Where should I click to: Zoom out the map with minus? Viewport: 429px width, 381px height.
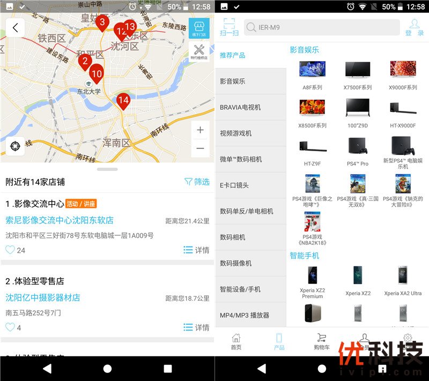coord(200,148)
